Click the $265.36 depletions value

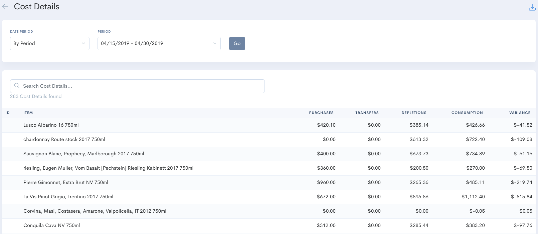coord(419,182)
